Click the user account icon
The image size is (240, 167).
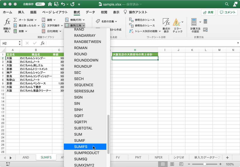coord(235,4)
